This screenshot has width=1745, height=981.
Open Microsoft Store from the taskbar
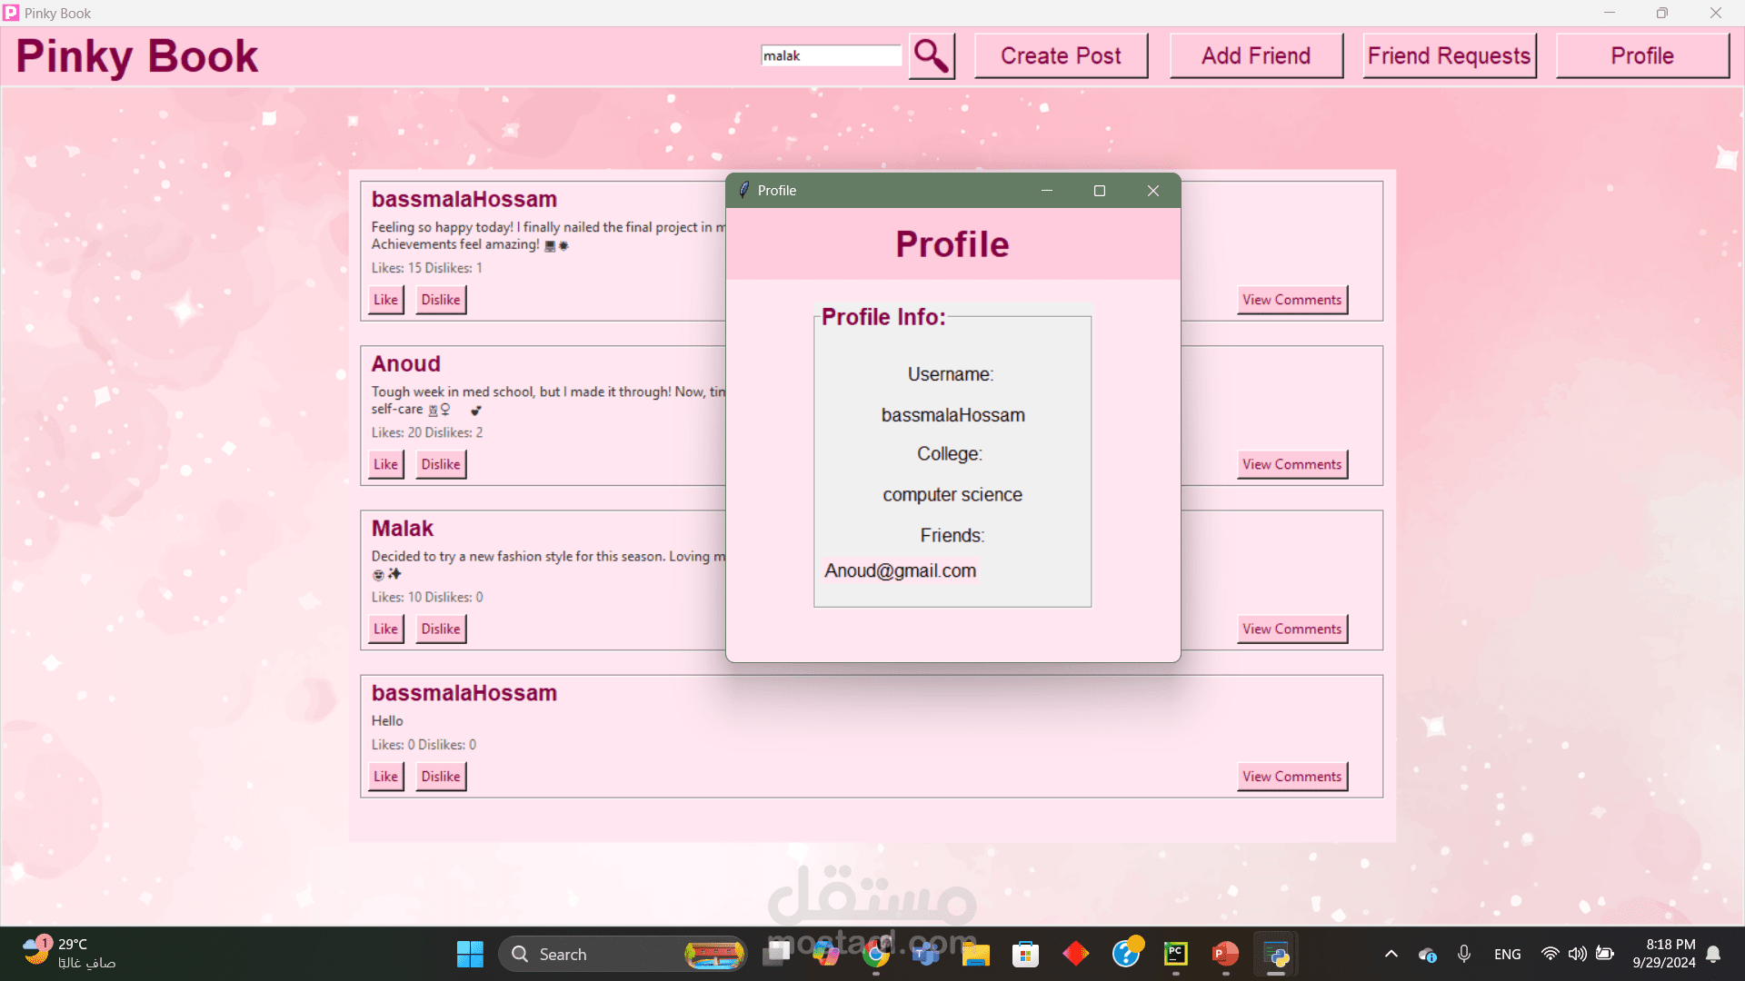[1026, 954]
